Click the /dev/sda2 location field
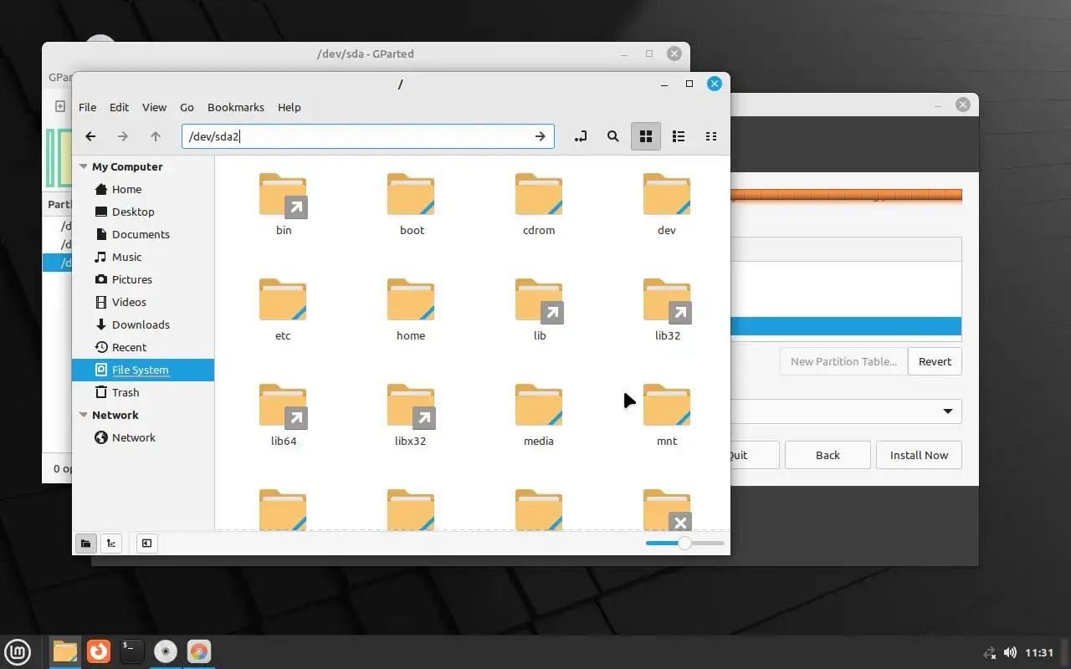Viewport: 1071px width, 669px height. (x=368, y=136)
